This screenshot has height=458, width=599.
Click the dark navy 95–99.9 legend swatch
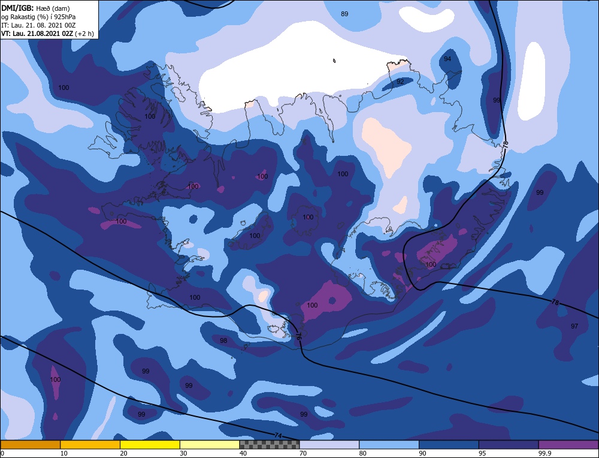pyautogui.click(x=509, y=444)
